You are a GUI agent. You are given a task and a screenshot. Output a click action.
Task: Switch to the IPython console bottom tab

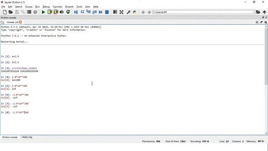tap(10, 137)
